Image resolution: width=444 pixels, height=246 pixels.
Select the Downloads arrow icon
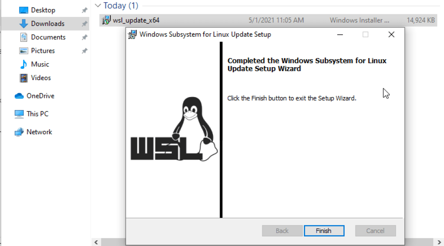[x=23, y=24]
